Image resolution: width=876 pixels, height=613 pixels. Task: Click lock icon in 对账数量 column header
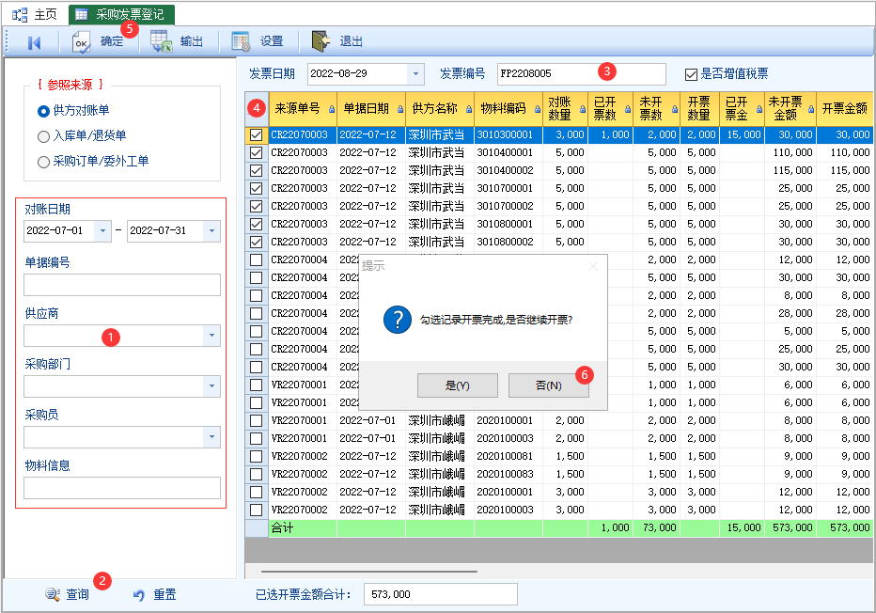(x=584, y=109)
